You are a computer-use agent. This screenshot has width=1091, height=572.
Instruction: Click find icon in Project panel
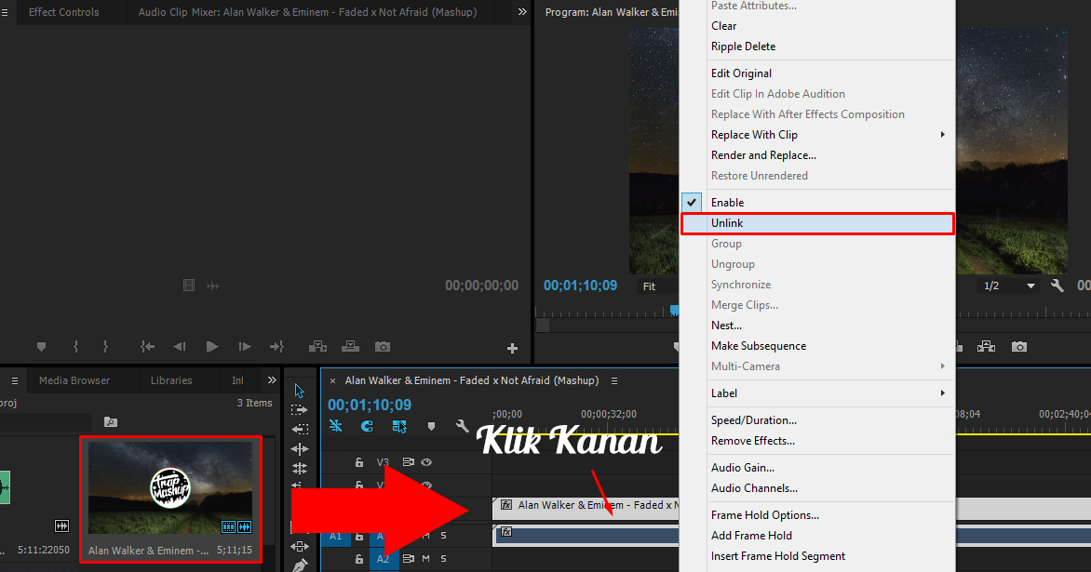111,422
